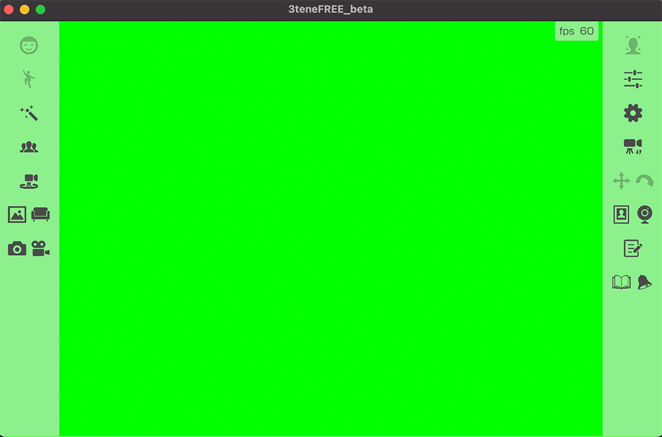Toggle face tracking head icon
Screen dimensions: 662x437
[633, 45]
